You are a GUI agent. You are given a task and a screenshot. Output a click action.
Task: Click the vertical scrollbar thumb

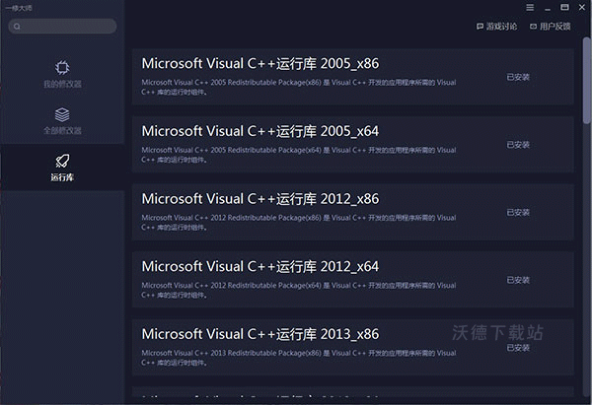click(x=586, y=81)
